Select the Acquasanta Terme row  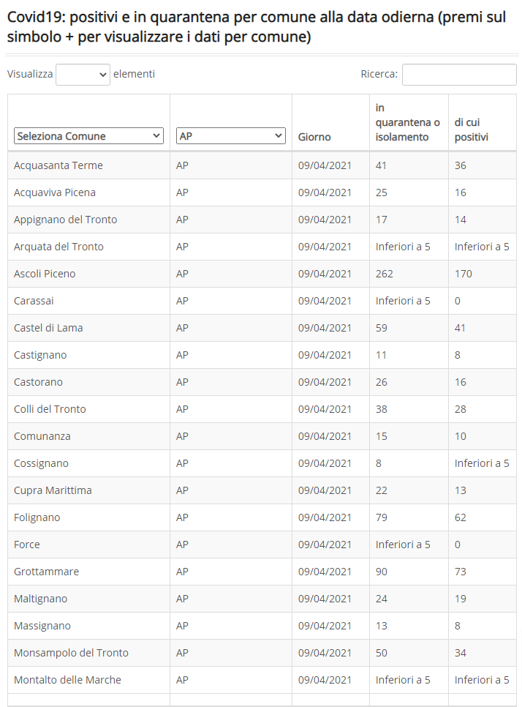(262, 165)
